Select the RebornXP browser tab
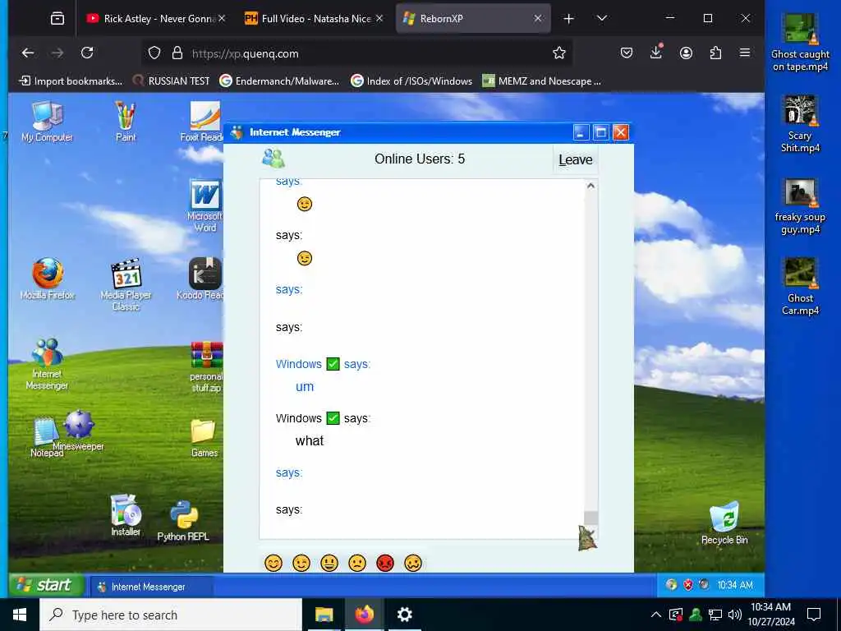841x631 pixels. 473,18
